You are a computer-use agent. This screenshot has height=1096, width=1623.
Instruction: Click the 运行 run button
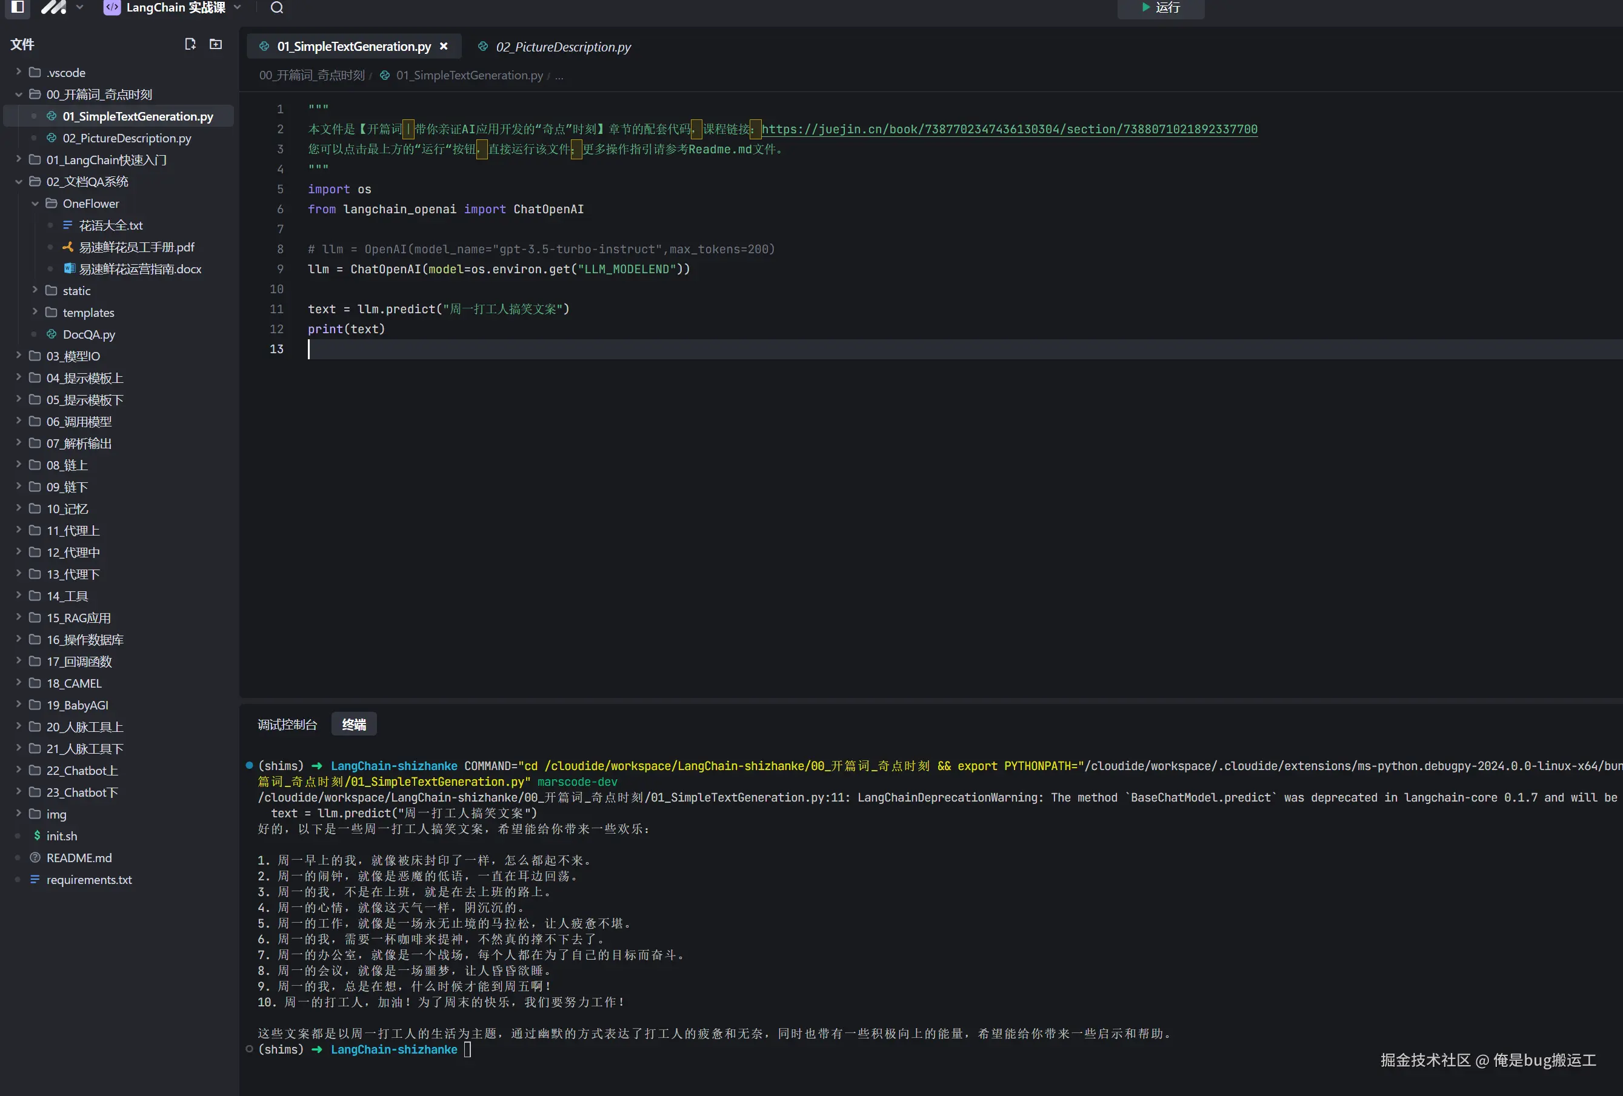point(1160,8)
